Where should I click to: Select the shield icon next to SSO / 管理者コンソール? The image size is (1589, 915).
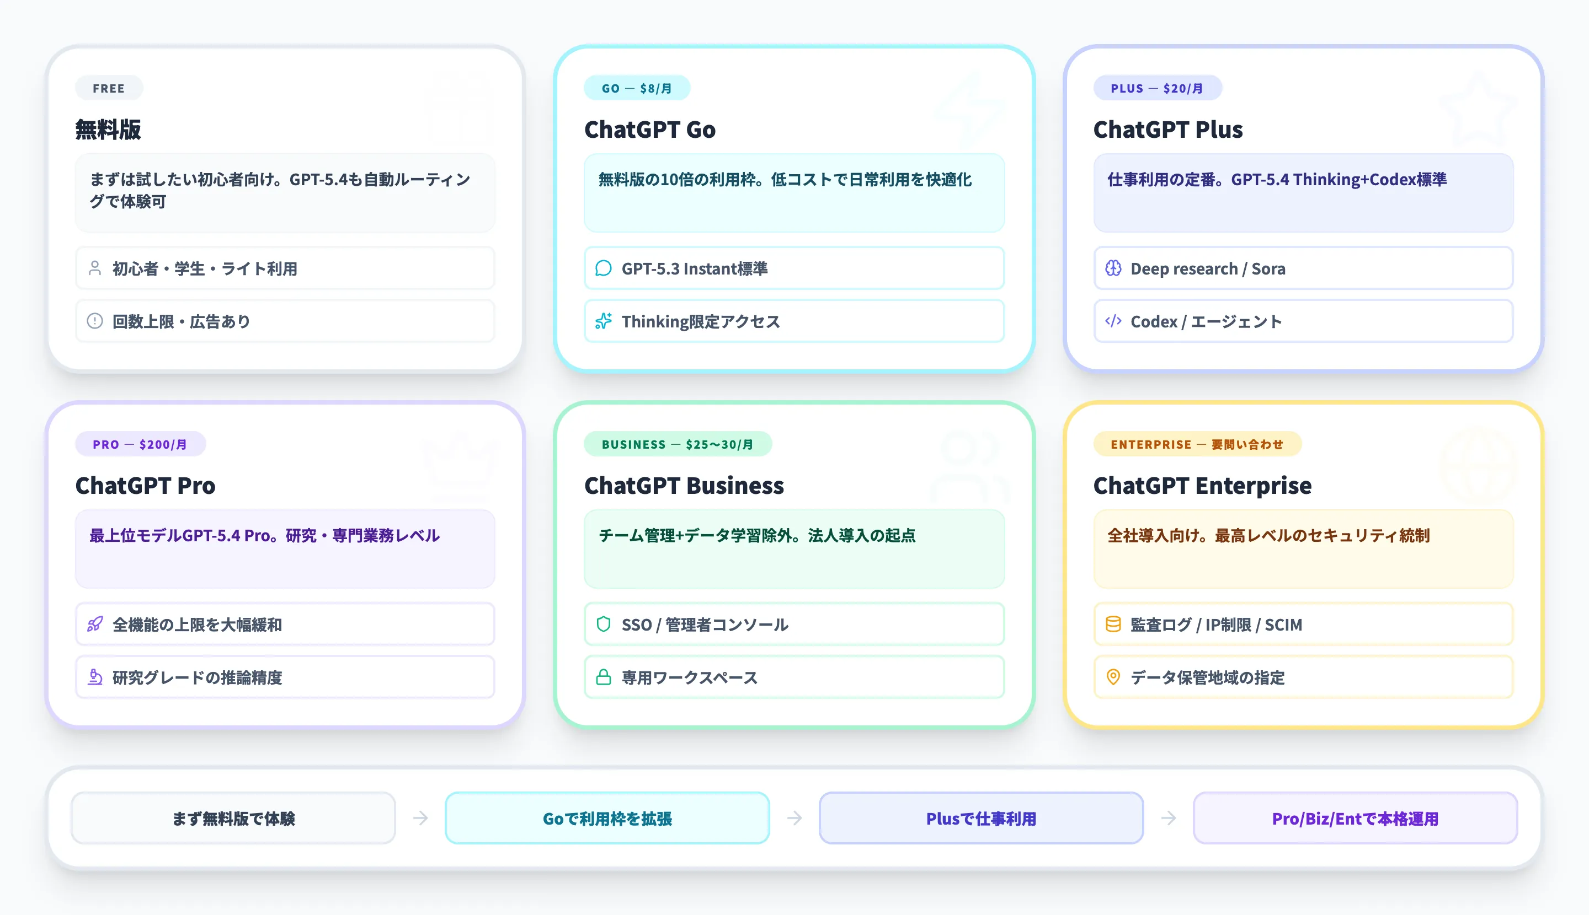pos(604,624)
